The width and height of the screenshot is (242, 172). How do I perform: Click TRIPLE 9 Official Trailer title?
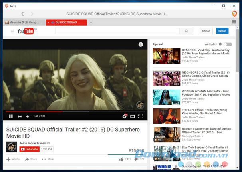(x=204, y=112)
